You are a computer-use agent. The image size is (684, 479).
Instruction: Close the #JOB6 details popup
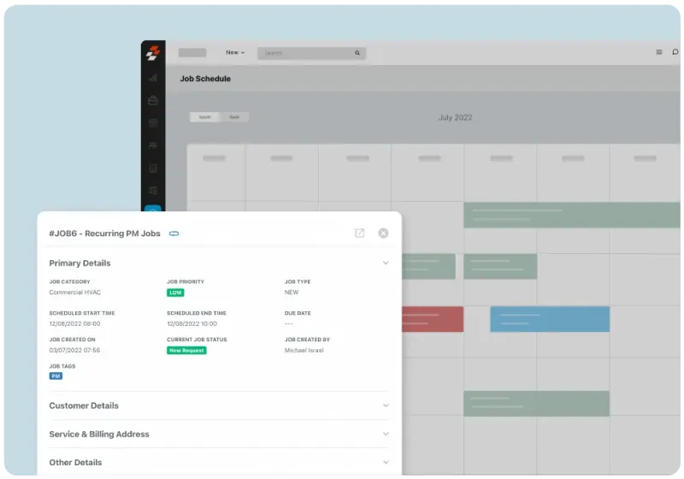(383, 234)
